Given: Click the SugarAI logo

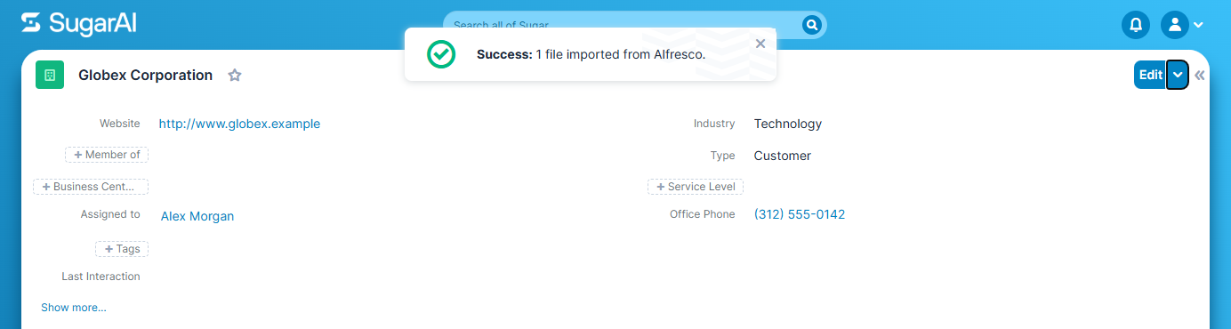Looking at the screenshot, I should [79, 24].
